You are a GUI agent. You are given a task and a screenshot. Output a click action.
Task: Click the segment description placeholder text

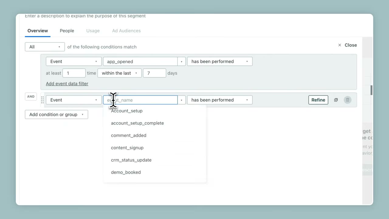point(85,16)
